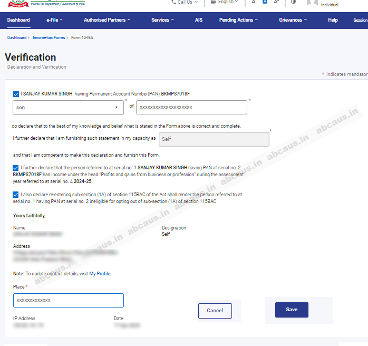Viewport: 368px width, 346px height.
Task: Click the Save button
Action: [292, 310]
